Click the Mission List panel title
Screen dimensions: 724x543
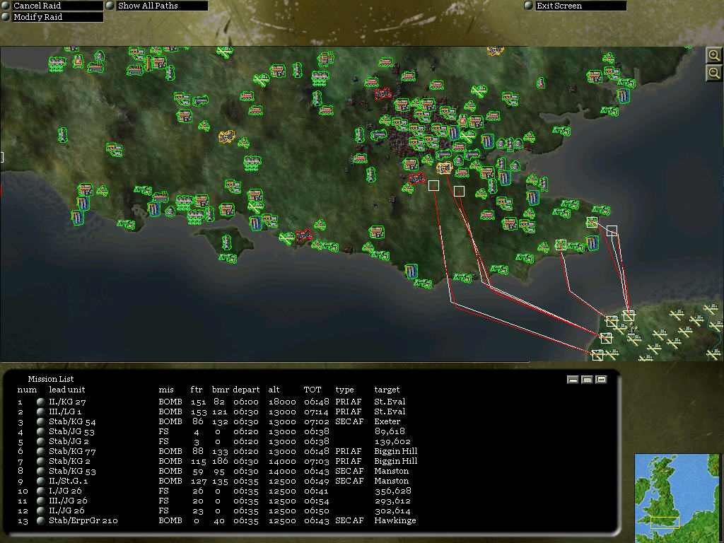point(51,379)
